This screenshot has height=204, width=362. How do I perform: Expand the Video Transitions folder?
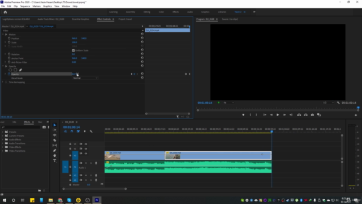click(3, 151)
